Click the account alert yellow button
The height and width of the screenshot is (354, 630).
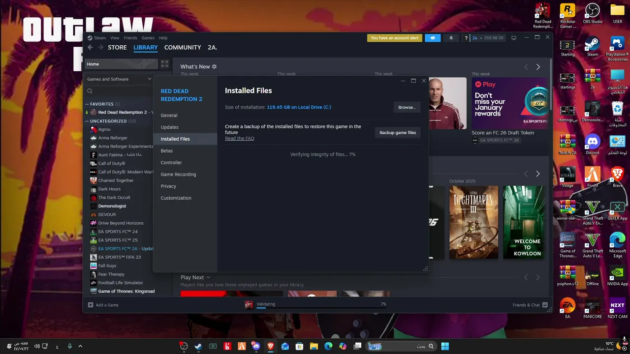395,38
